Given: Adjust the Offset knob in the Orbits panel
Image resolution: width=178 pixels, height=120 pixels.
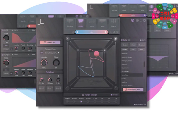Looking at the screenshot, I should point(56,62).
